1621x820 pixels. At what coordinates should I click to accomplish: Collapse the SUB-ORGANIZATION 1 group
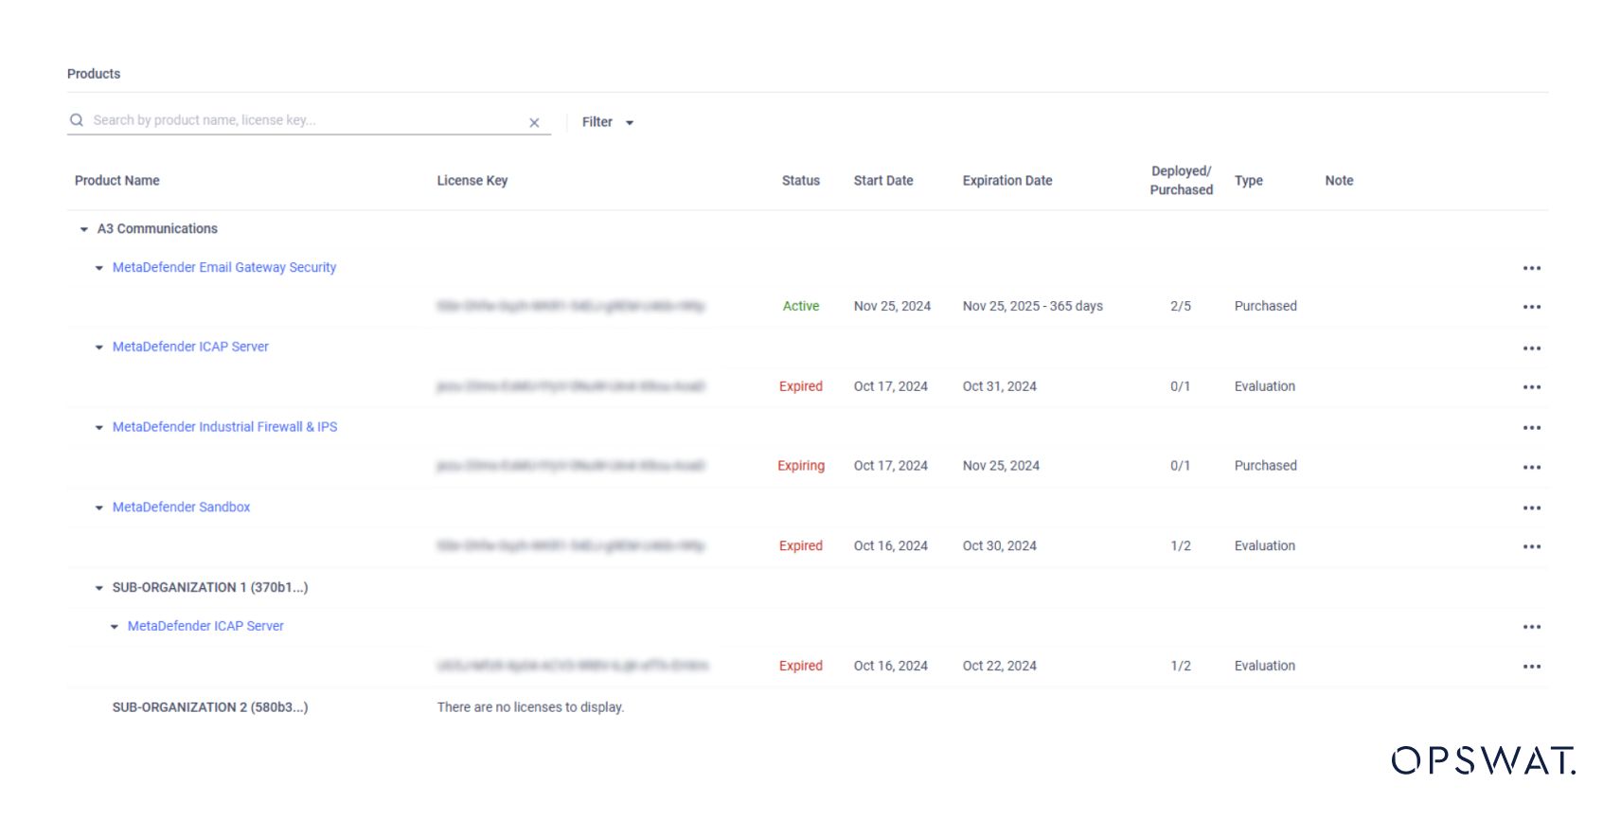pyautogui.click(x=99, y=588)
